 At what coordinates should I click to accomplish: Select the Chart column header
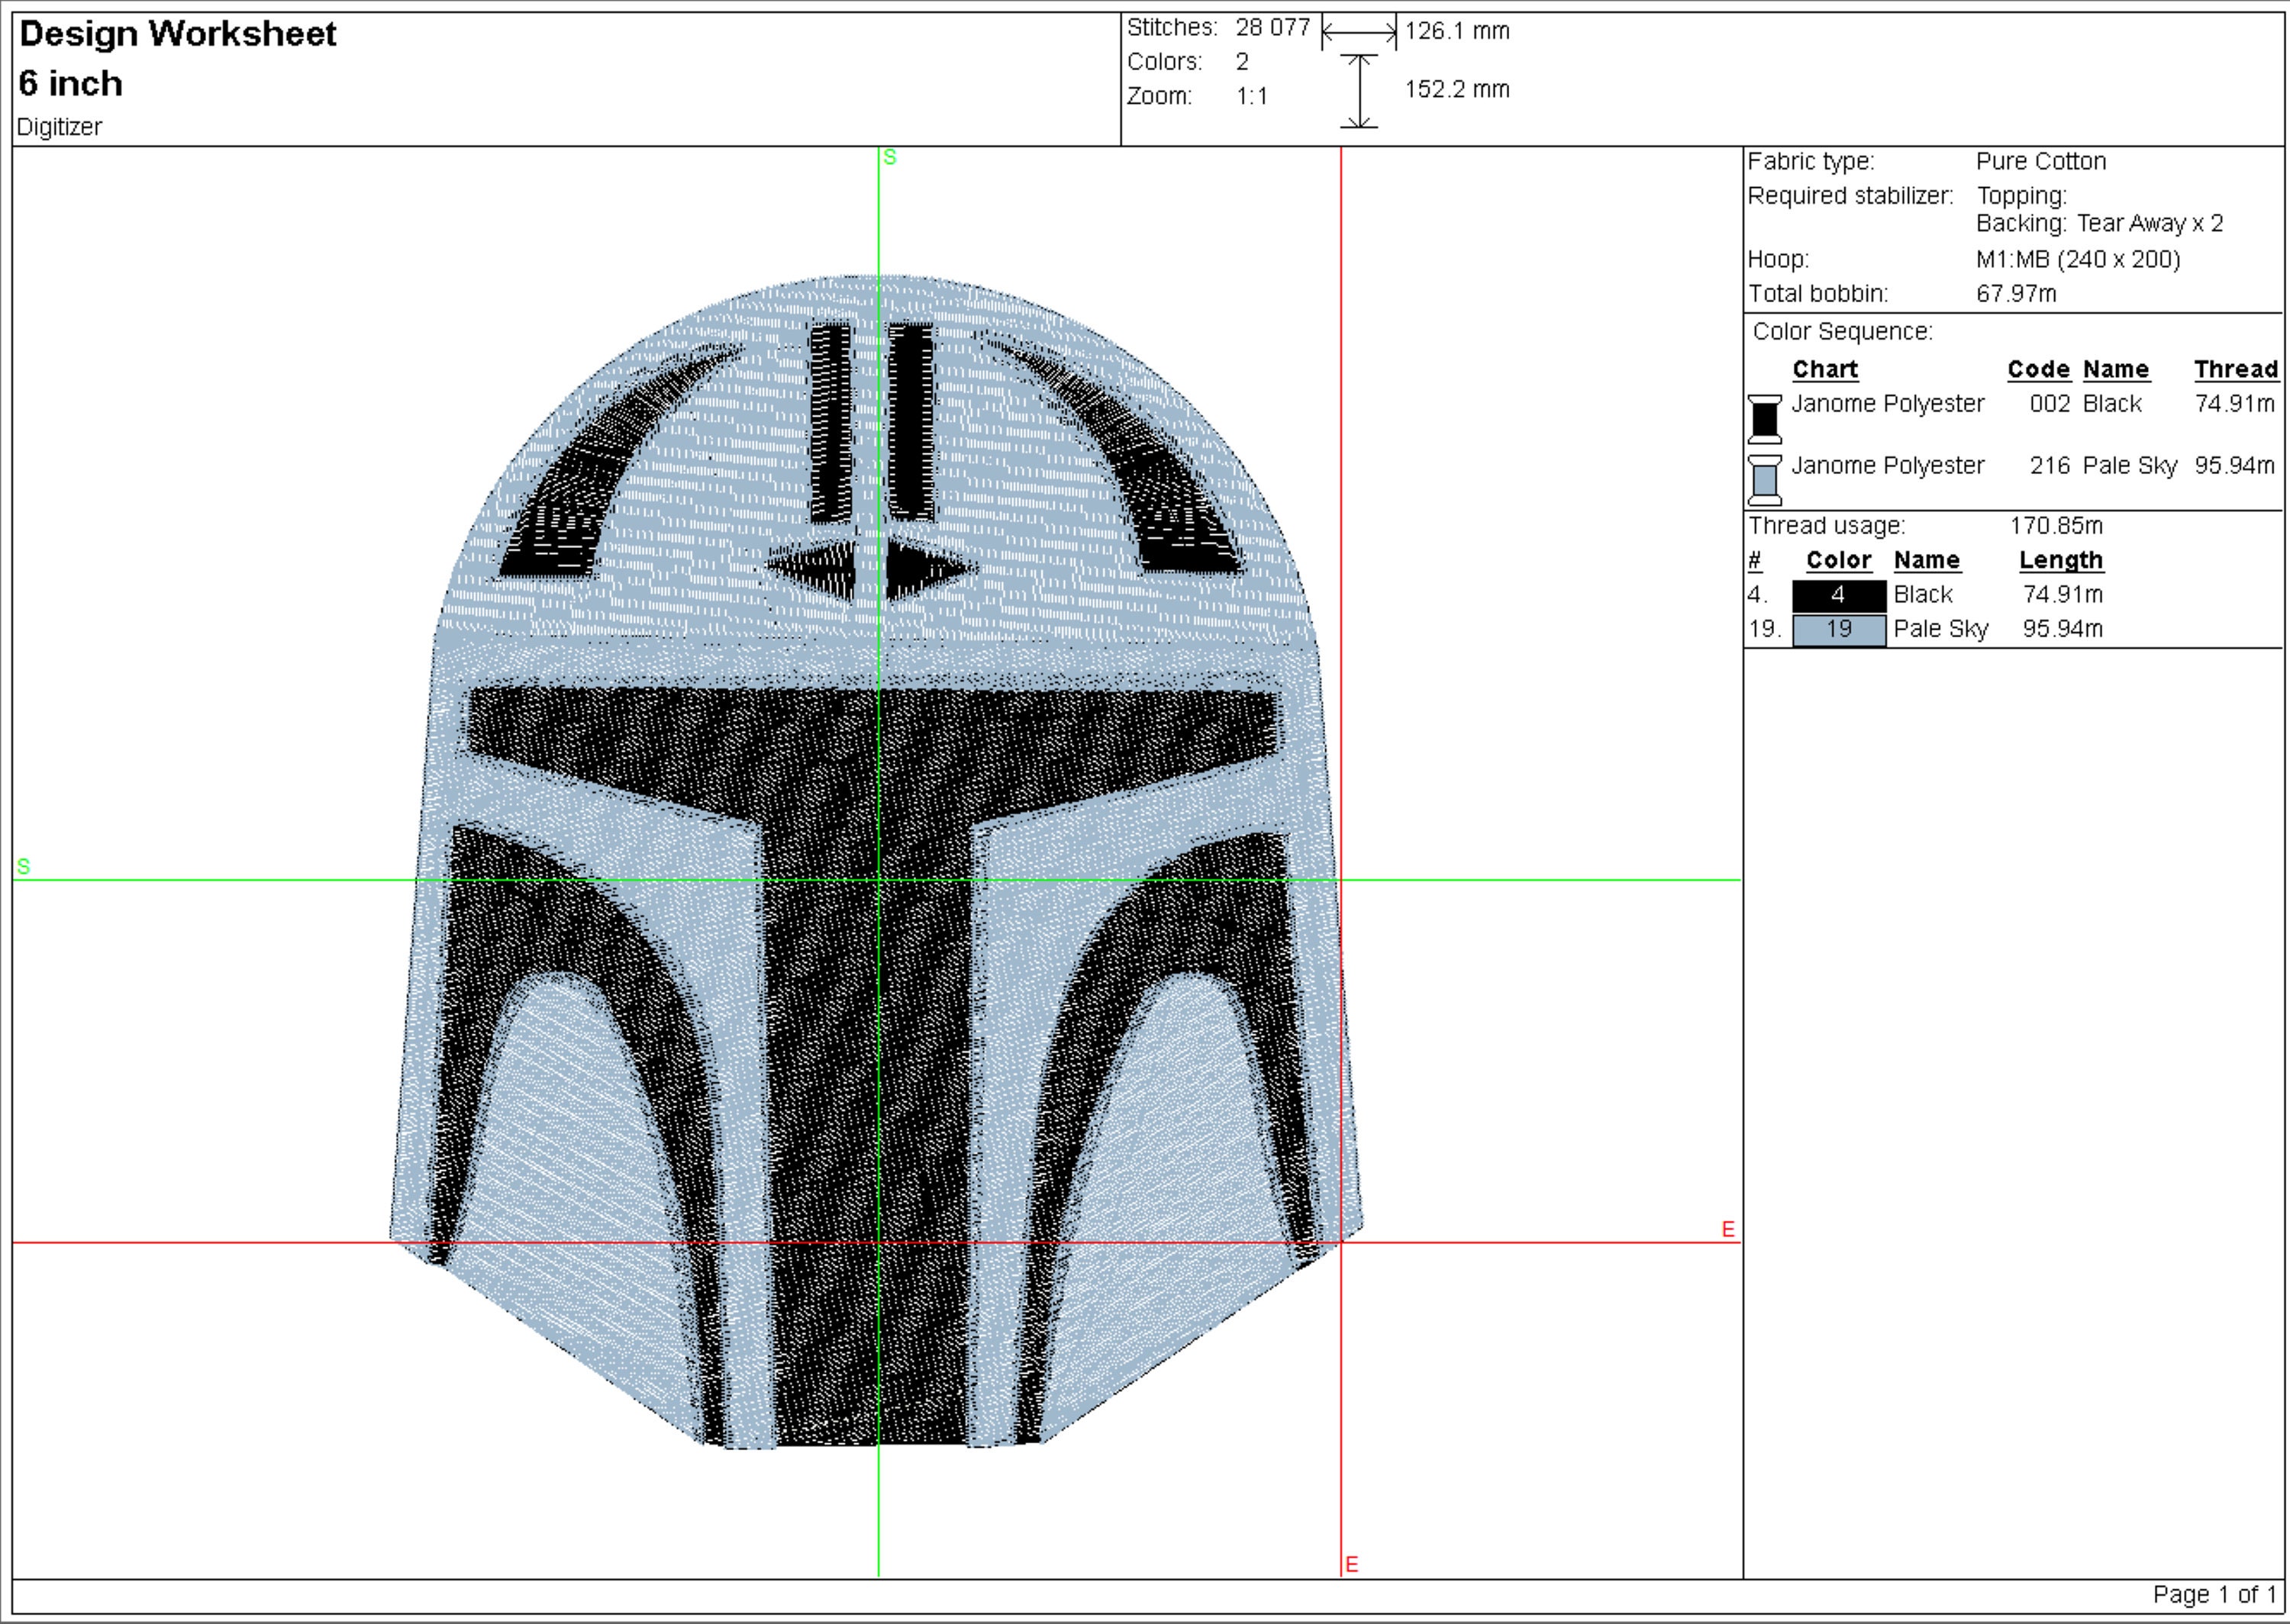(x=1825, y=368)
